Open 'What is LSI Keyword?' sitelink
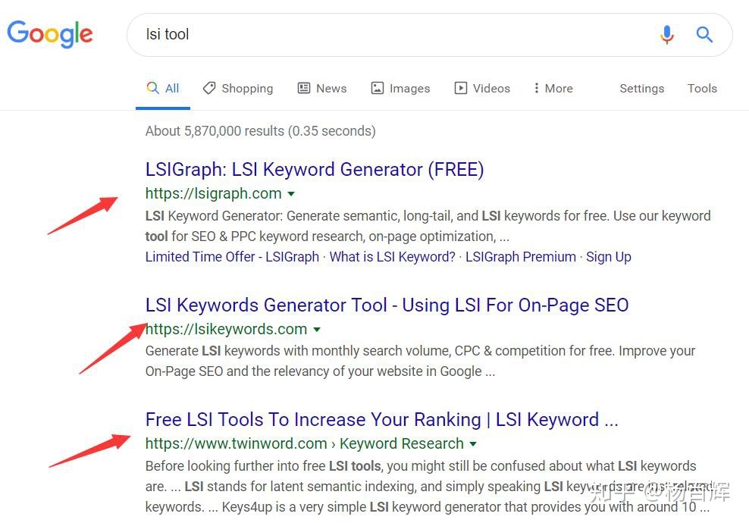The width and height of the screenshot is (749, 523). pyautogui.click(x=392, y=257)
